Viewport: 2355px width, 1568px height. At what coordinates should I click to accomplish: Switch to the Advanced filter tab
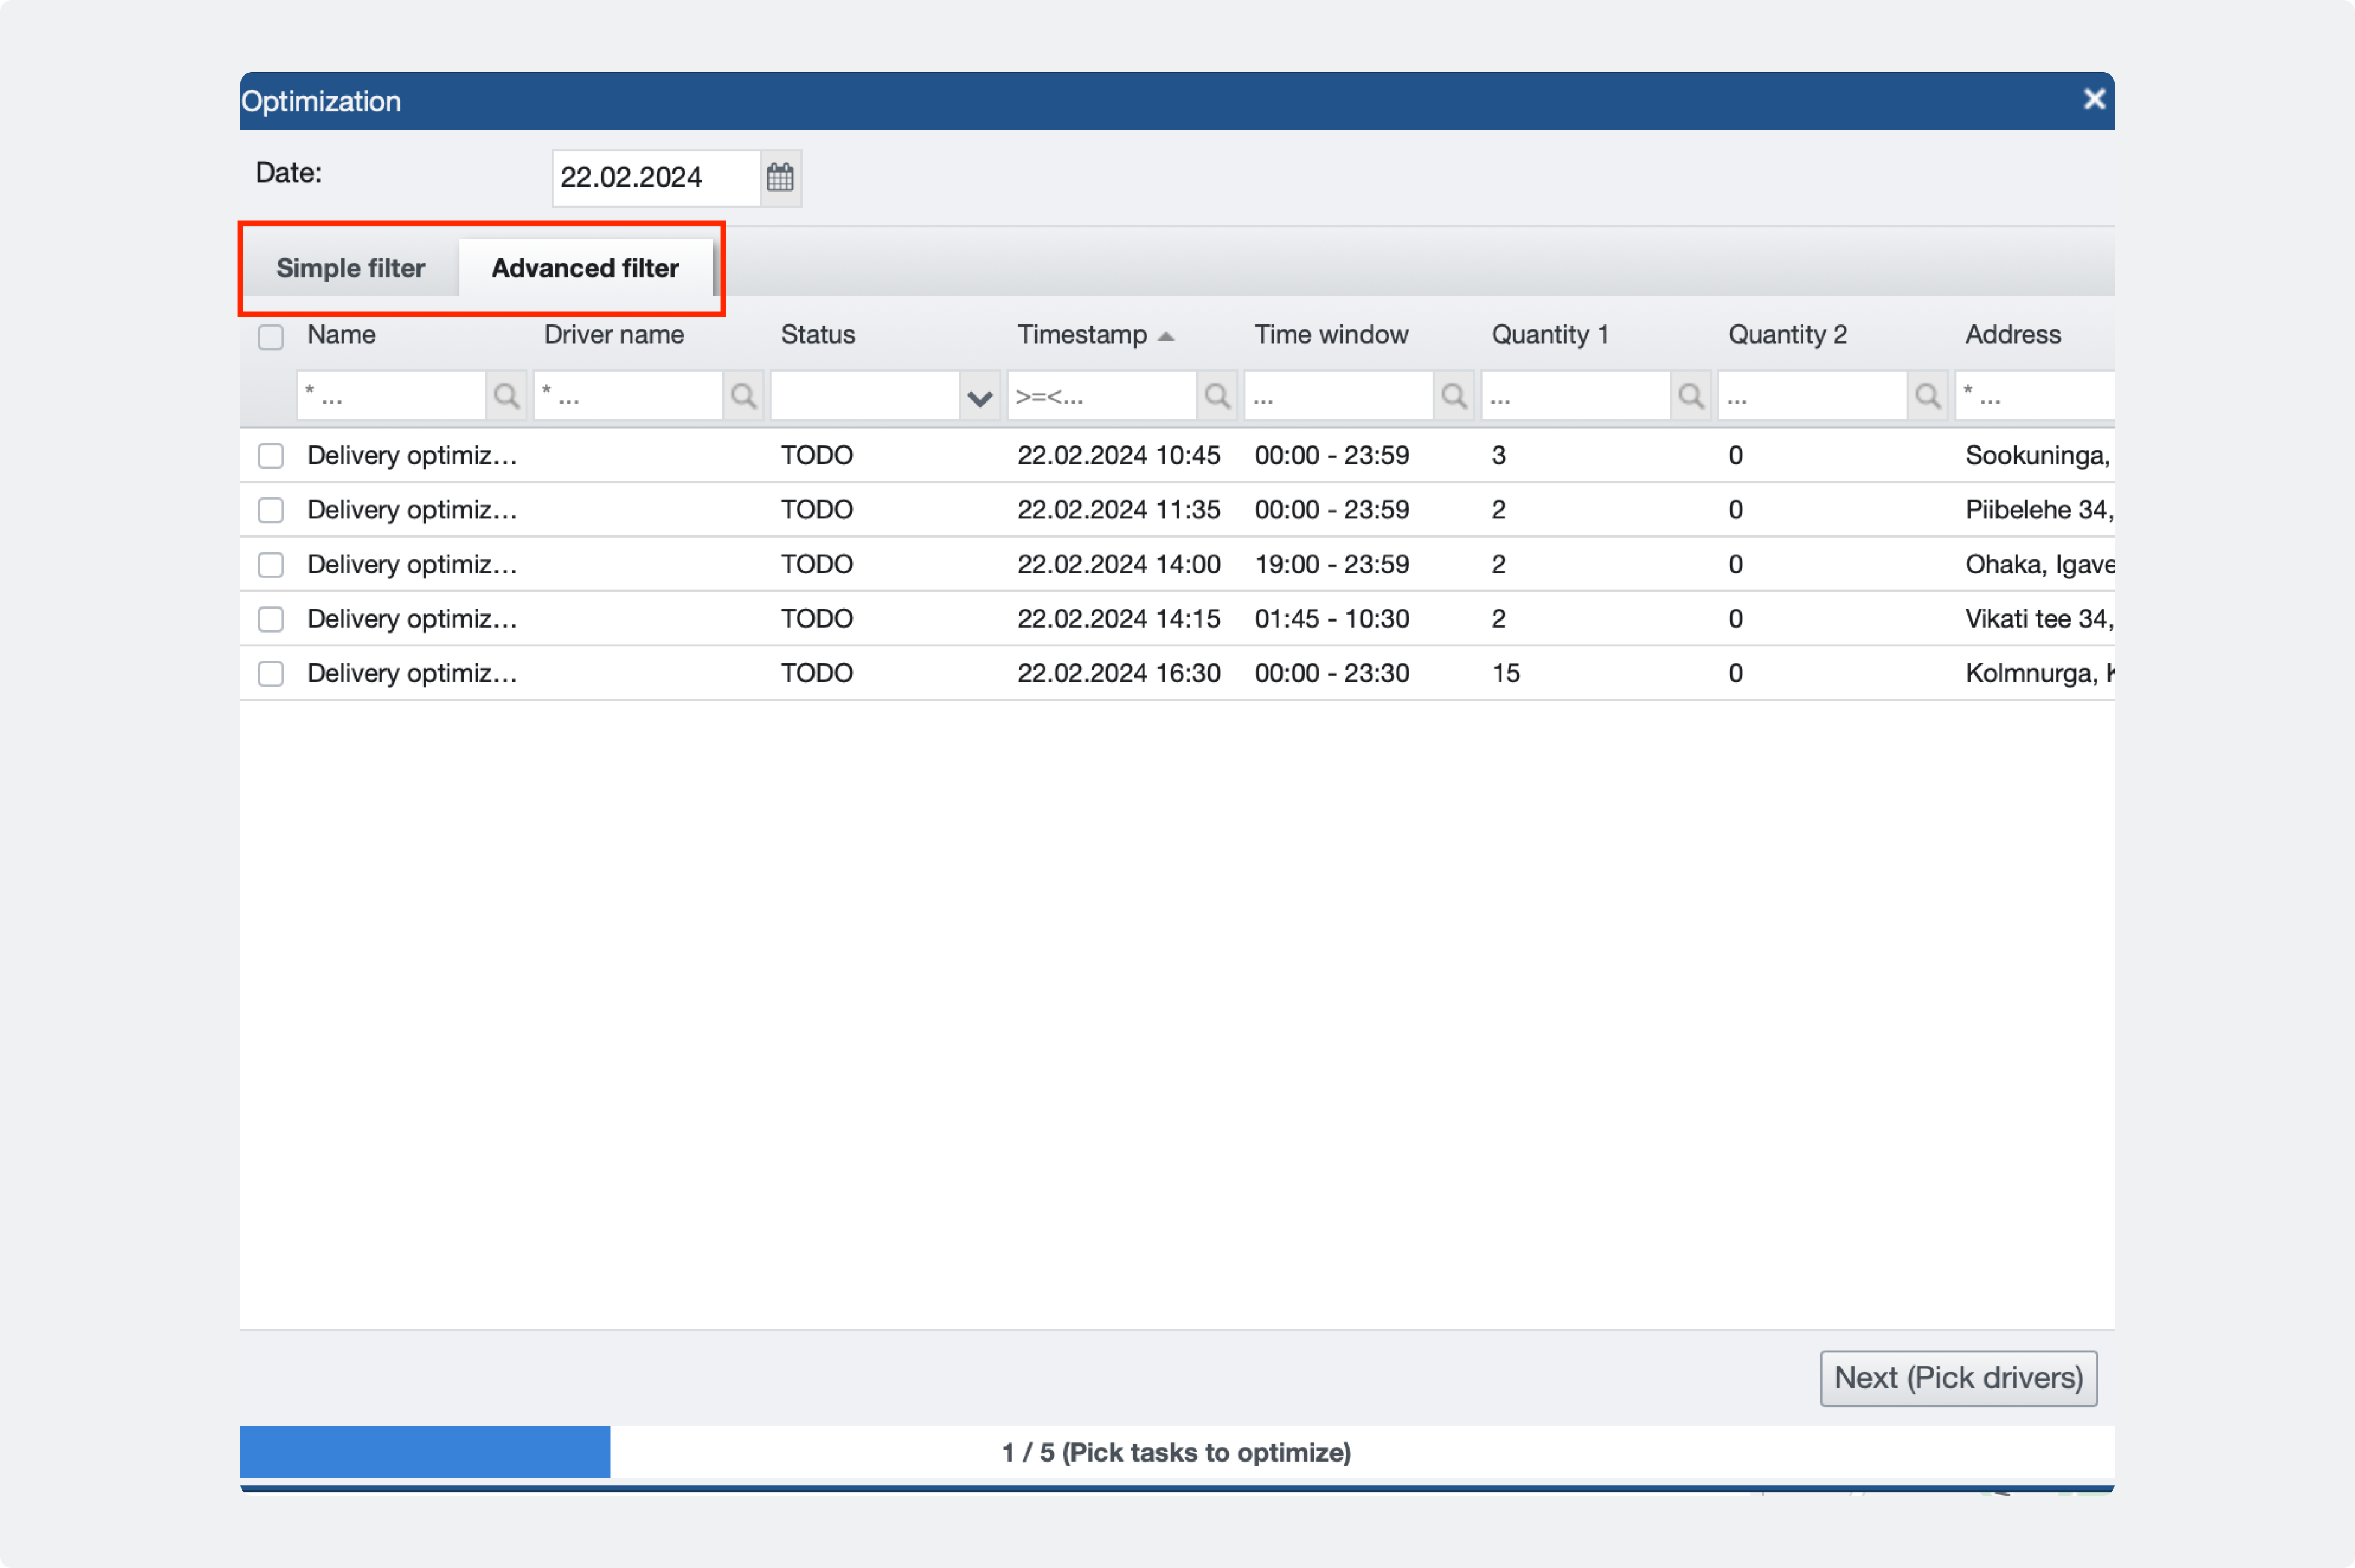click(x=584, y=268)
